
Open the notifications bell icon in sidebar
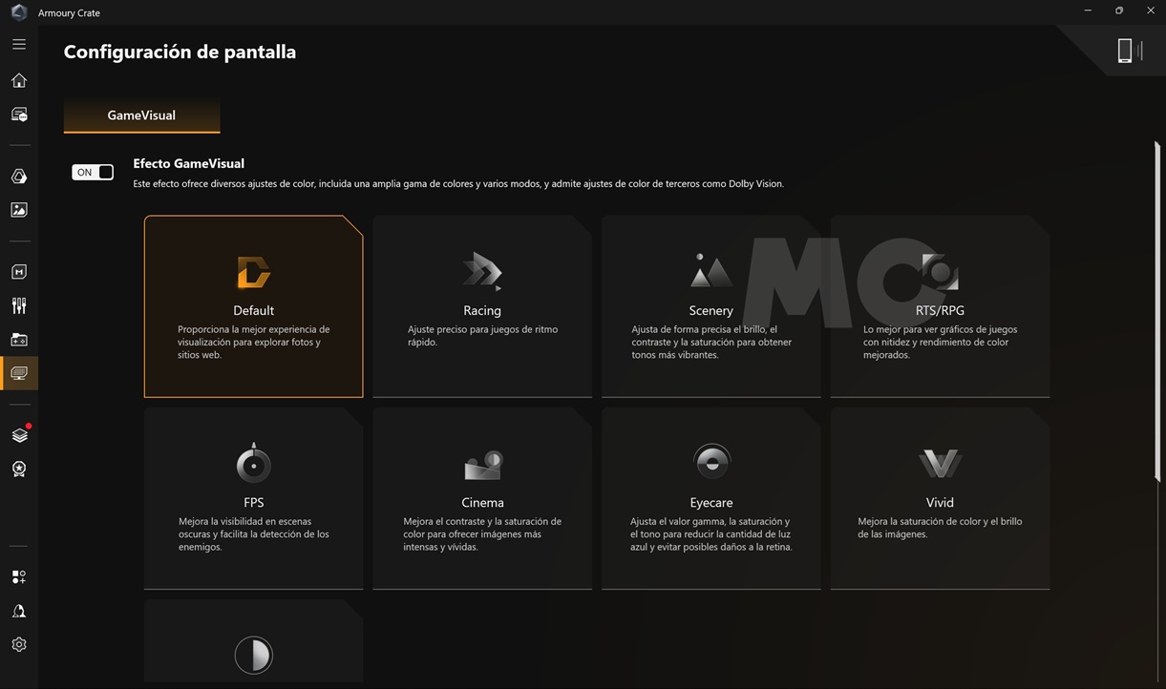(x=19, y=611)
